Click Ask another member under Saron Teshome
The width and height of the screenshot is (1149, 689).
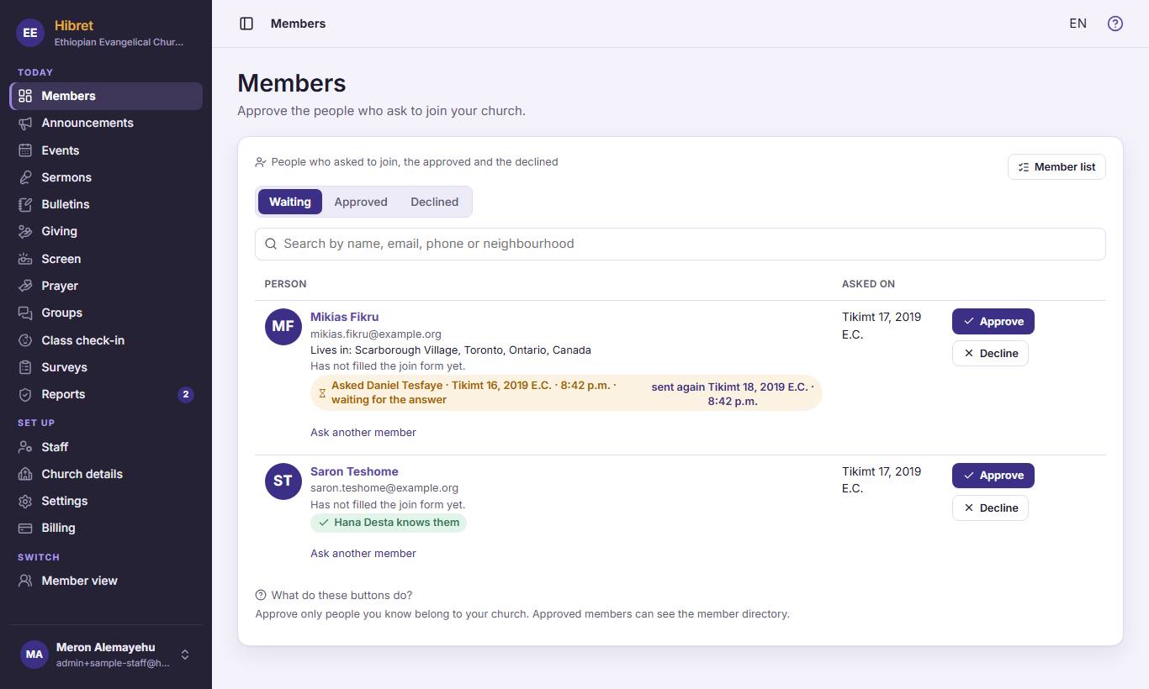[363, 553]
